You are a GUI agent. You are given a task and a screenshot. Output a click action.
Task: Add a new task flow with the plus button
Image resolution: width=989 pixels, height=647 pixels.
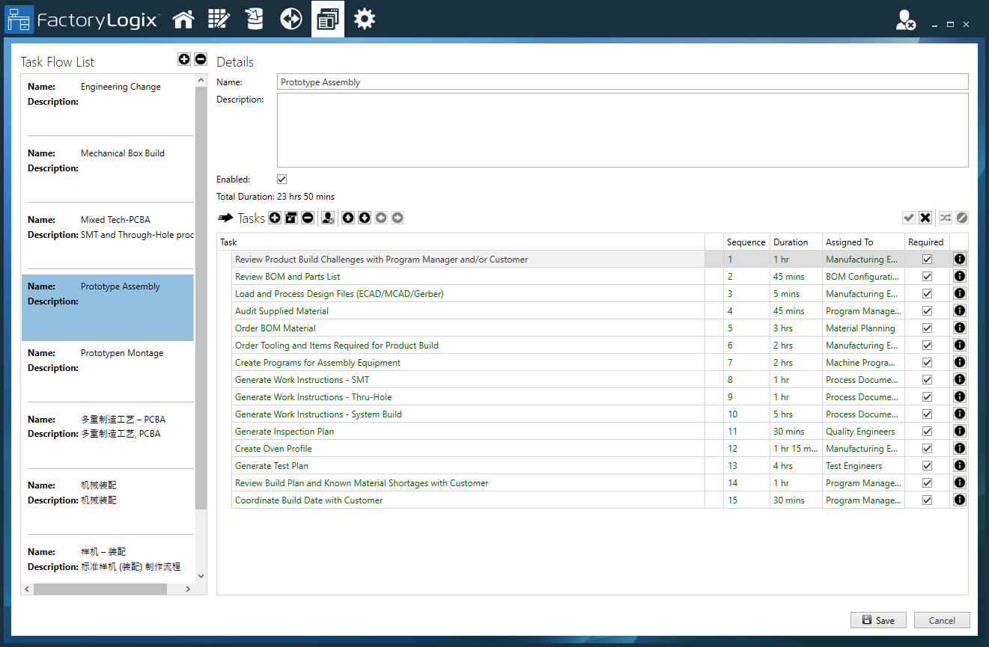point(183,59)
